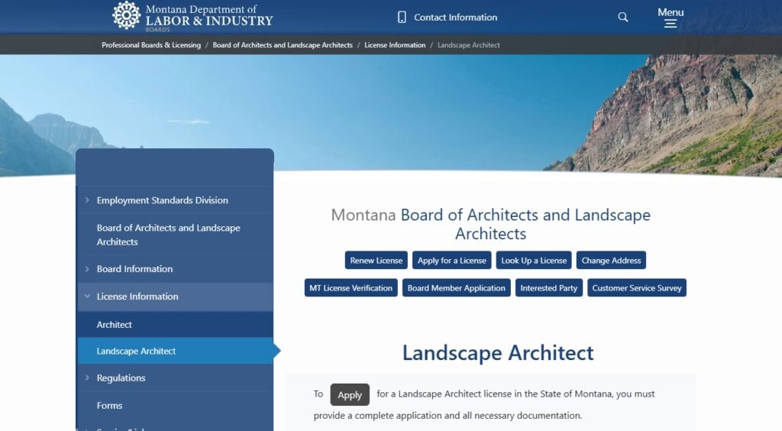Collapse the License Information chevron
The height and width of the screenshot is (431, 782).
[x=87, y=297]
